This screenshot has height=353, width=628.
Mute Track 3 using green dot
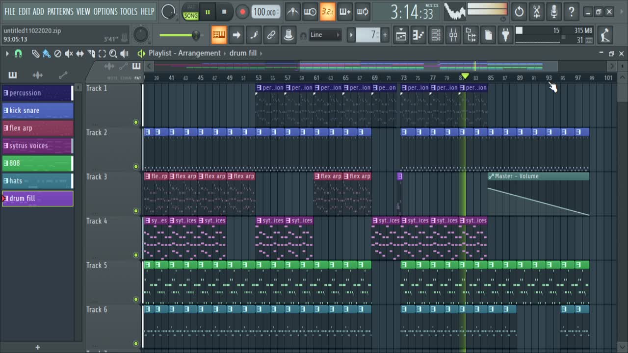click(x=136, y=211)
